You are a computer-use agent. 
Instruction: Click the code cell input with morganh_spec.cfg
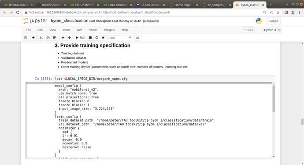[x=164, y=79]
